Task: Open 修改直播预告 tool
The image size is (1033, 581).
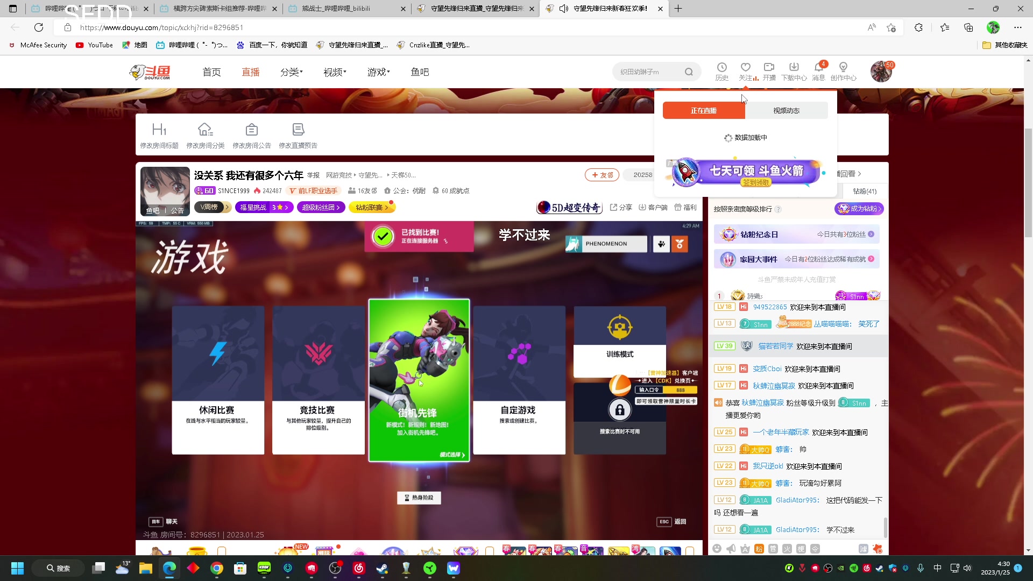Action: point(298,135)
